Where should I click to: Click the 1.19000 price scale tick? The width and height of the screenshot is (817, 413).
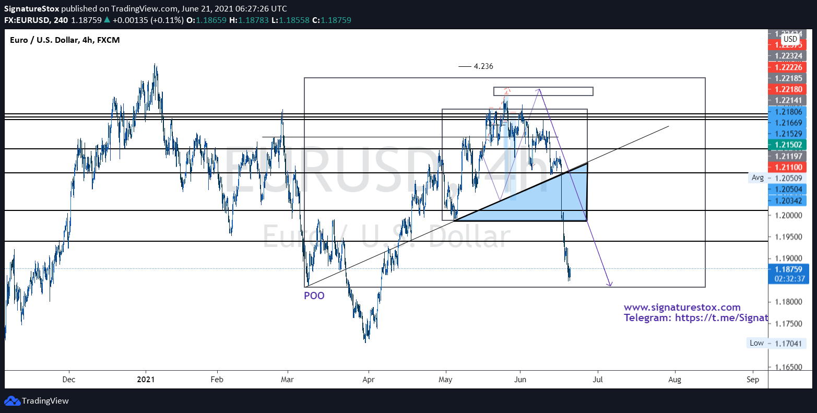click(788, 258)
